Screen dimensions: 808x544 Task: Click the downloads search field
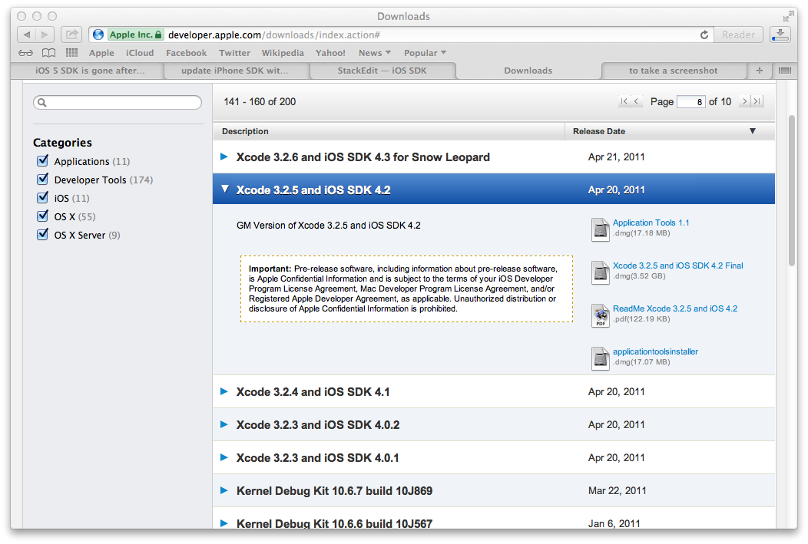[x=118, y=102]
